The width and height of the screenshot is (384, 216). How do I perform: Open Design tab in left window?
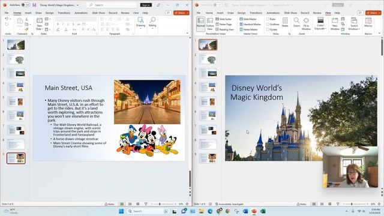49,13
